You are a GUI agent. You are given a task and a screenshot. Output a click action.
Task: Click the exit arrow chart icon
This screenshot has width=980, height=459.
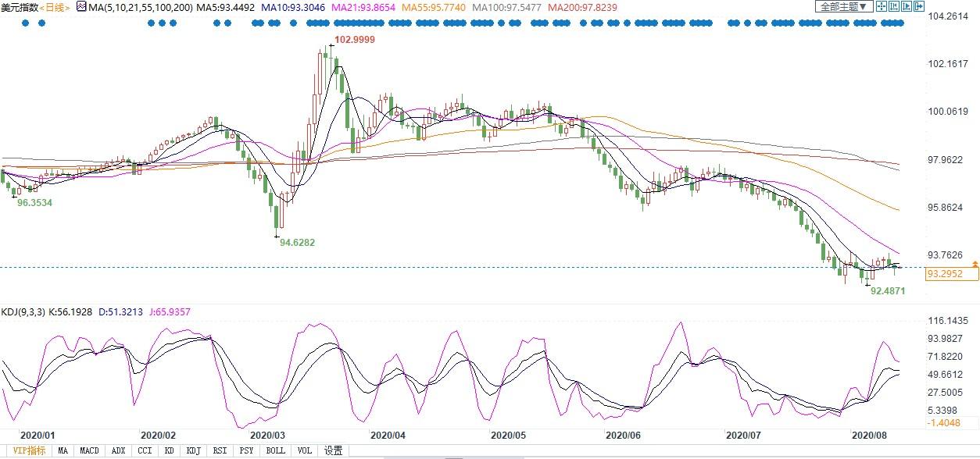pos(919,6)
